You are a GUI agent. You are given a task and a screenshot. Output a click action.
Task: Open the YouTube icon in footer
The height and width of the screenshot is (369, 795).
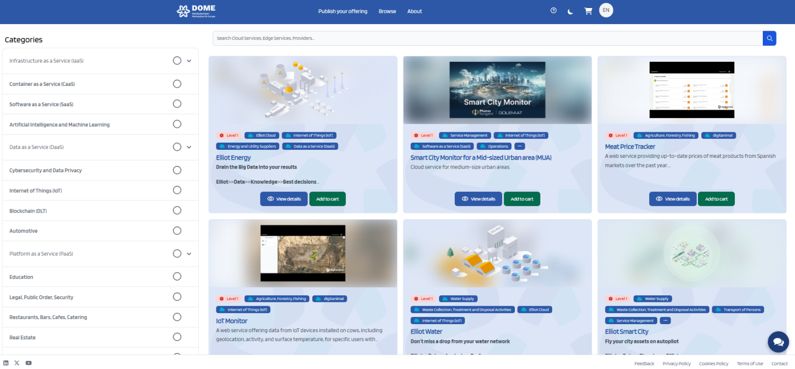[x=28, y=363]
